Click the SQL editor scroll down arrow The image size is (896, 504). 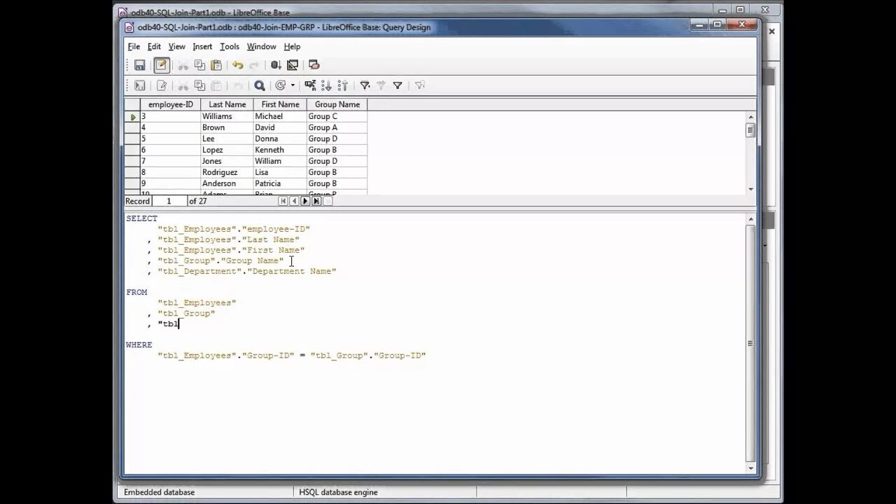(750, 468)
